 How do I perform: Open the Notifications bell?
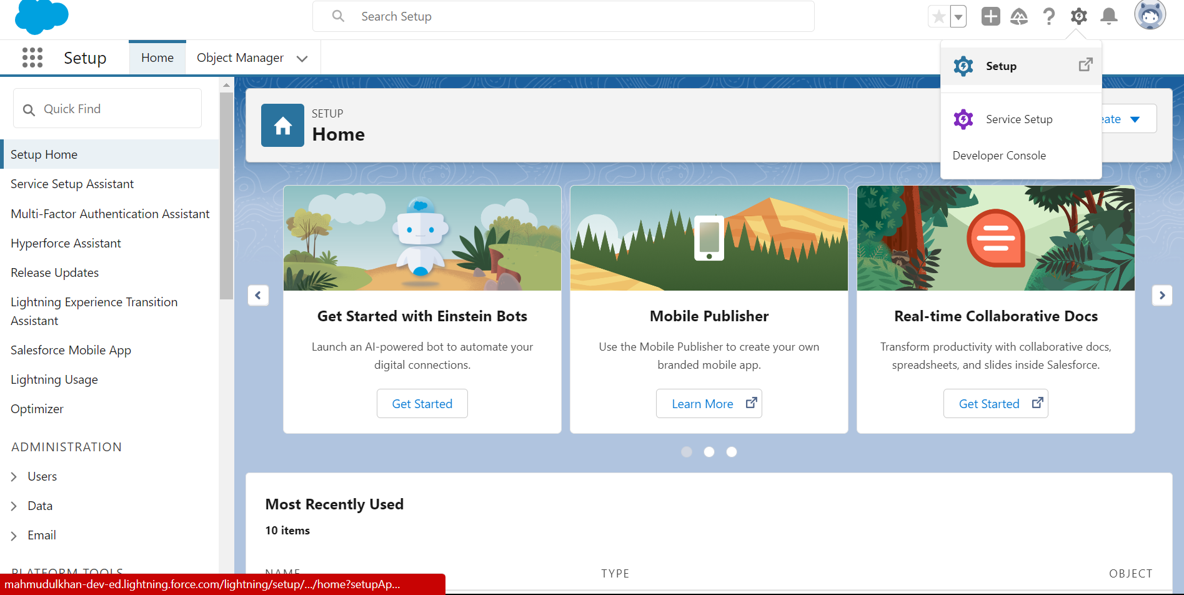coord(1109,16)
